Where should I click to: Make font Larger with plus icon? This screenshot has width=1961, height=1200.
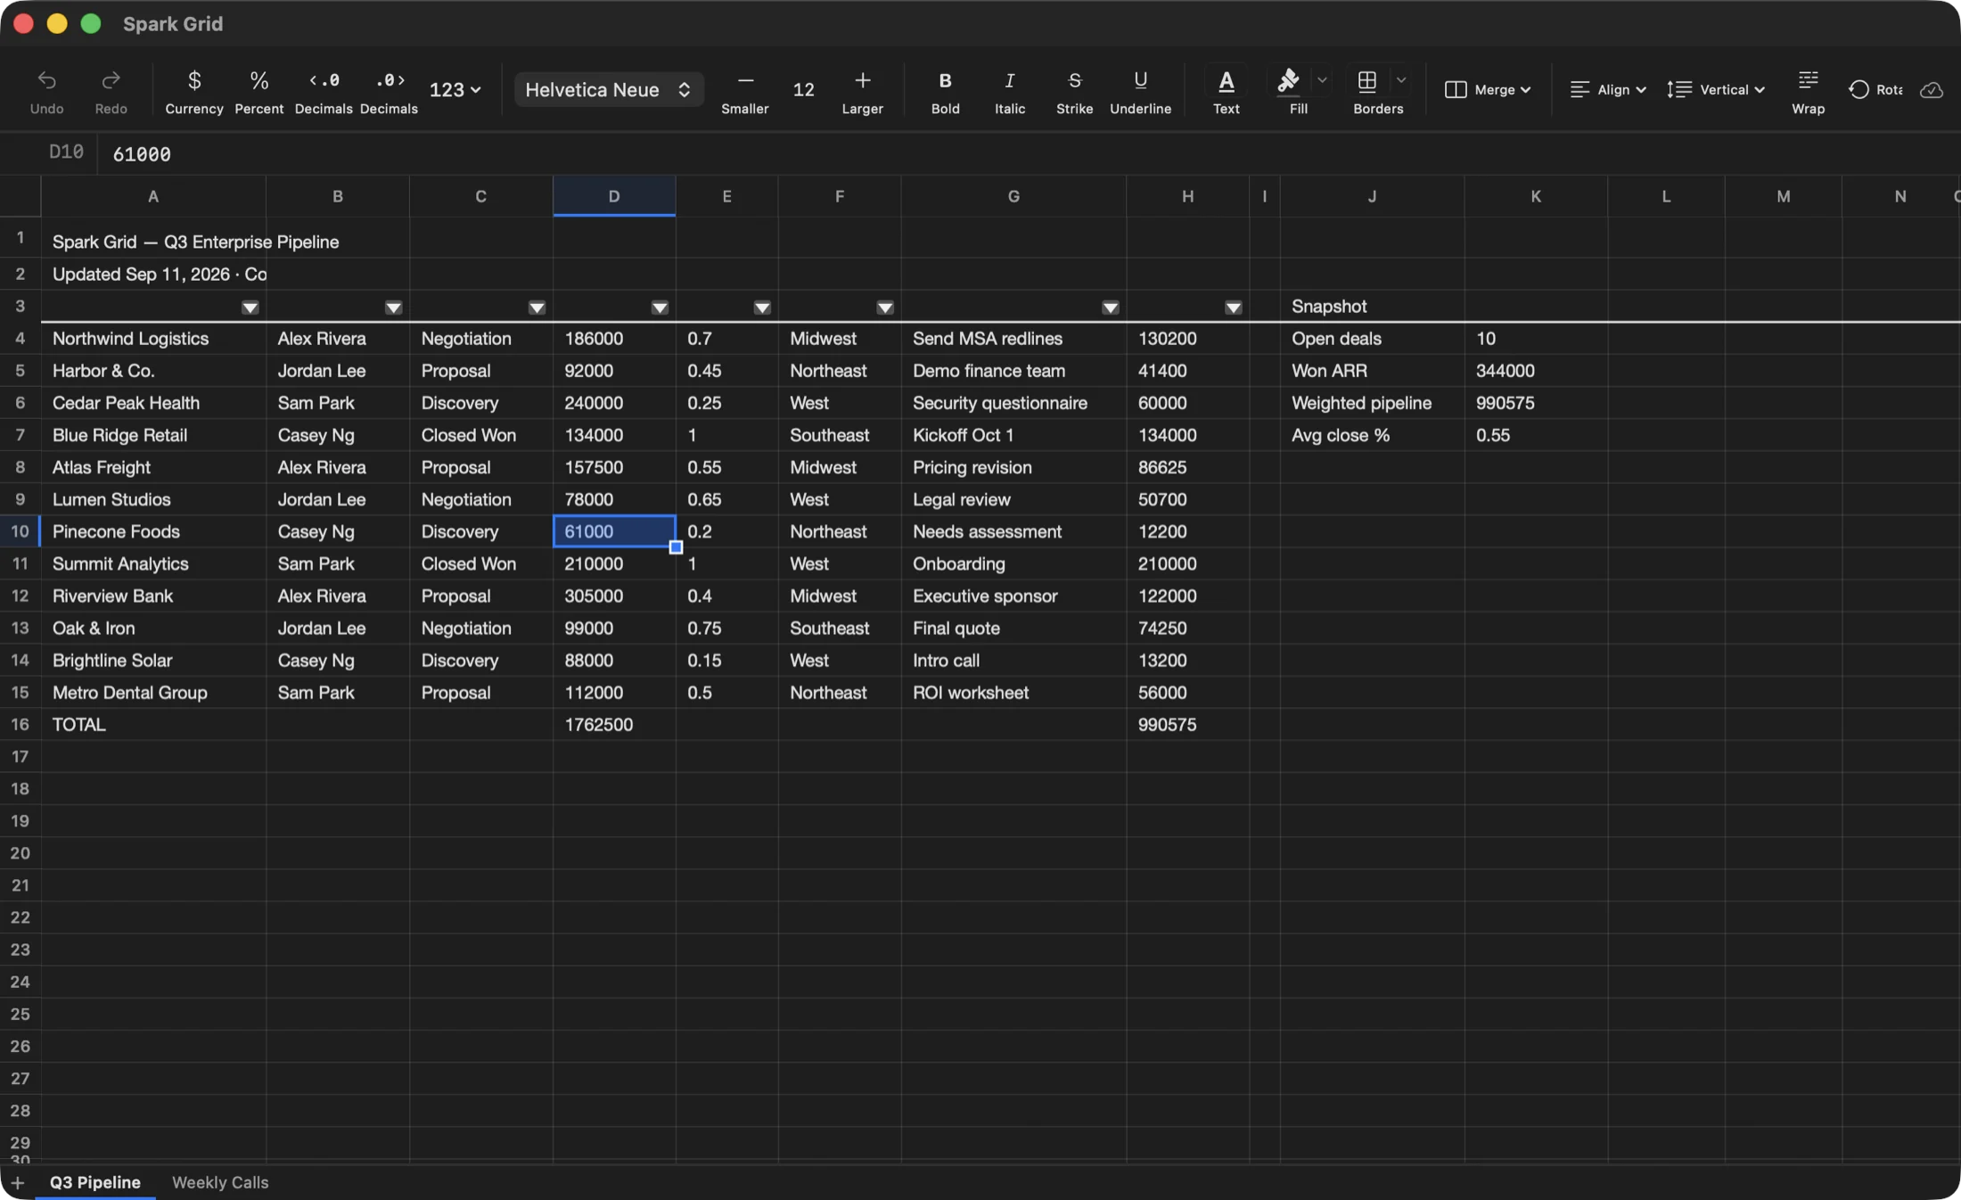tap(862, 81)
